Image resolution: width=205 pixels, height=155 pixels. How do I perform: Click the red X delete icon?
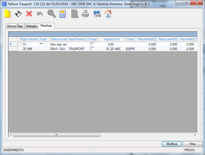(29, 14)
